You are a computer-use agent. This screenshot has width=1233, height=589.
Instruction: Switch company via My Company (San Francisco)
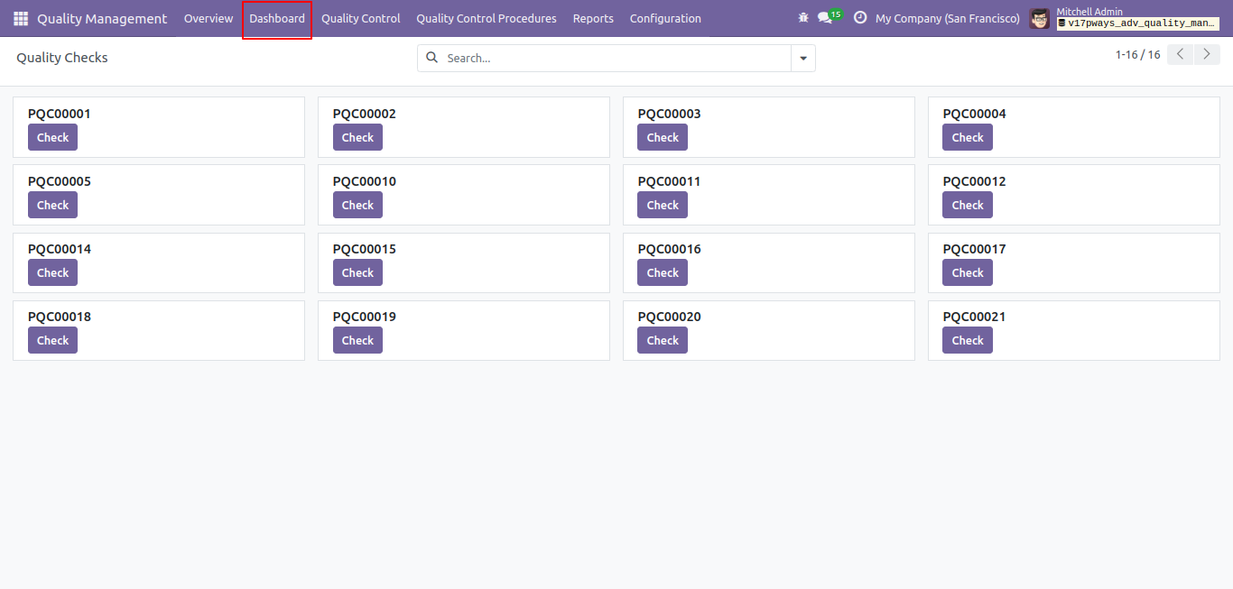(948, 18)
